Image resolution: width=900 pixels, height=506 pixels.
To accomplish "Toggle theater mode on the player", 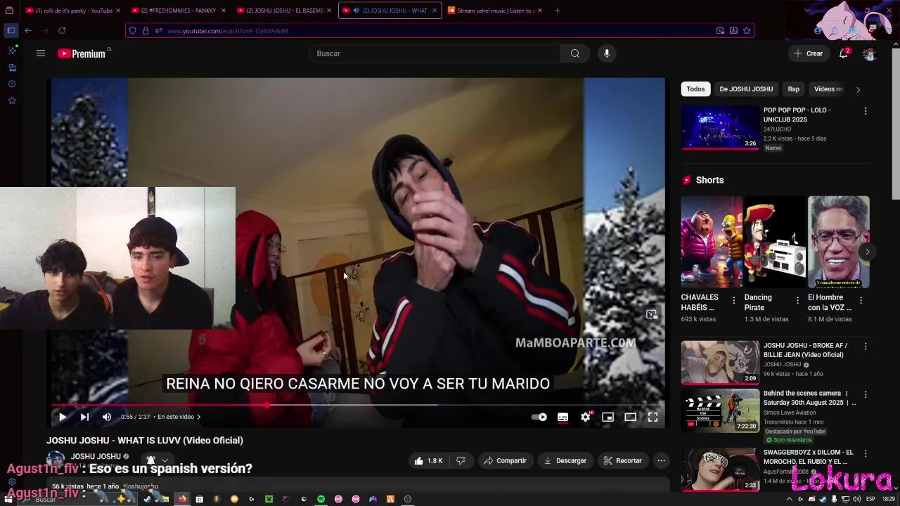I will point(631,417).
